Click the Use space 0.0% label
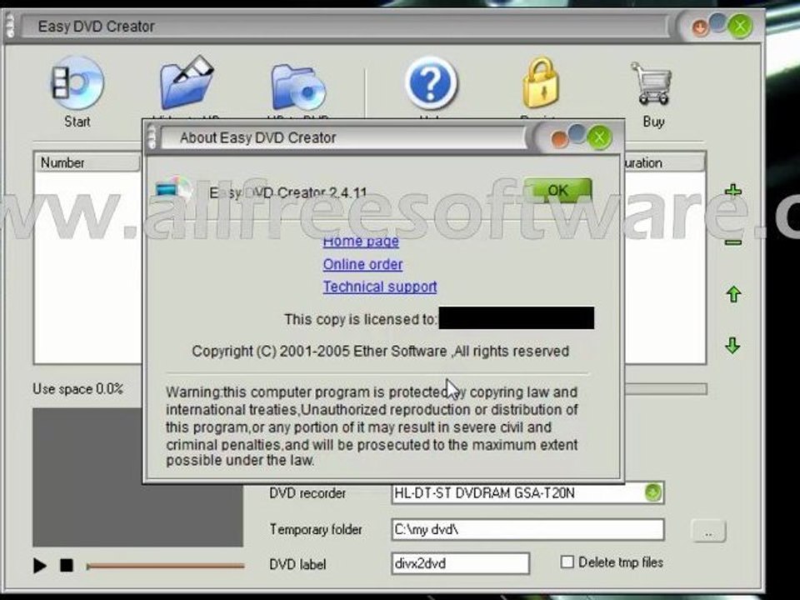This screenshot has height=600, width=800. point(78,389)
